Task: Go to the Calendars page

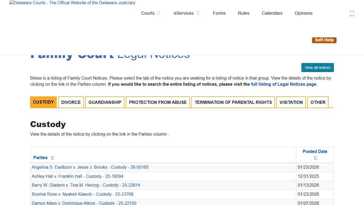Action: (272, 13)
